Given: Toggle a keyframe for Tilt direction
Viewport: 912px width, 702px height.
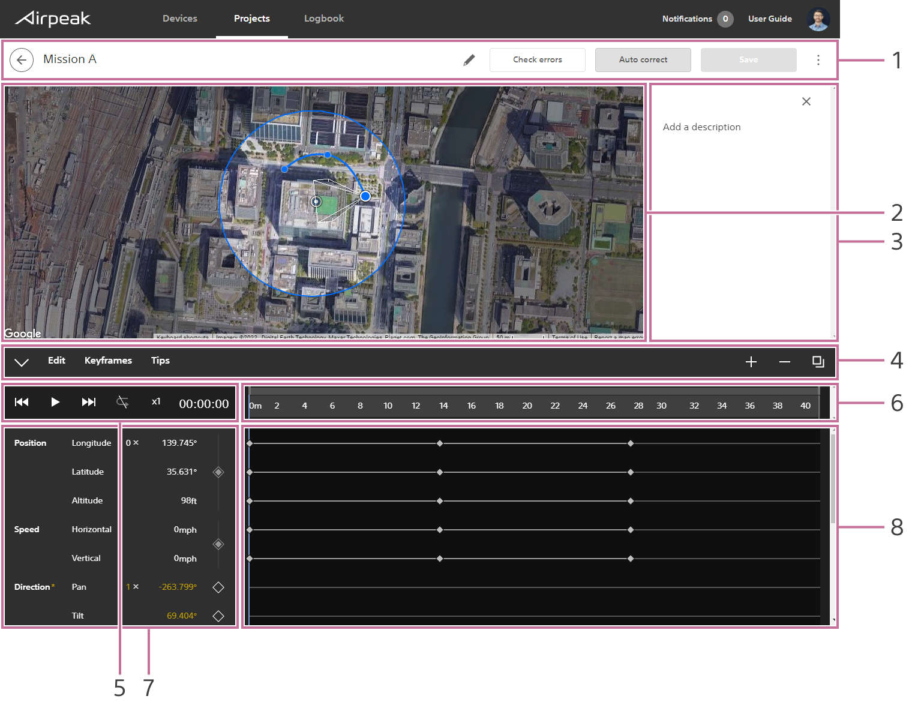Looking at the screenshot, I should [218, 616].
